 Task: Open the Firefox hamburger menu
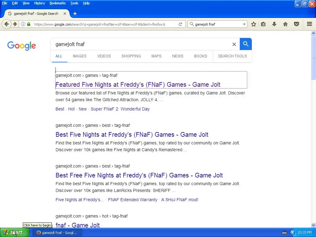[310, 24]
